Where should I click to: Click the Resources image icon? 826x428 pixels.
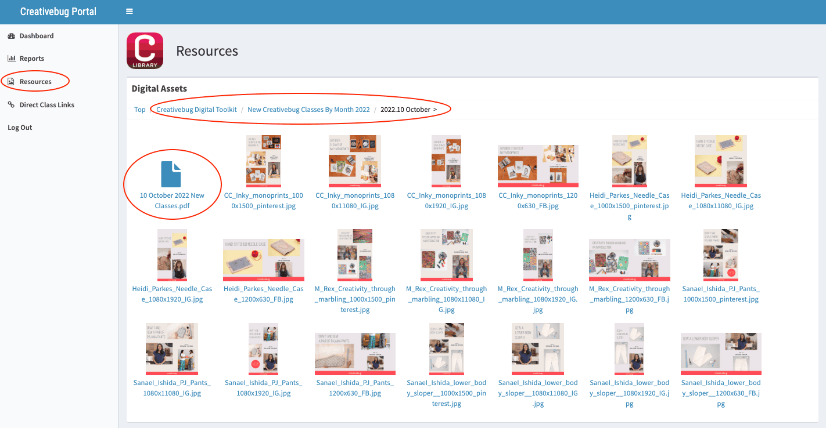11,82
